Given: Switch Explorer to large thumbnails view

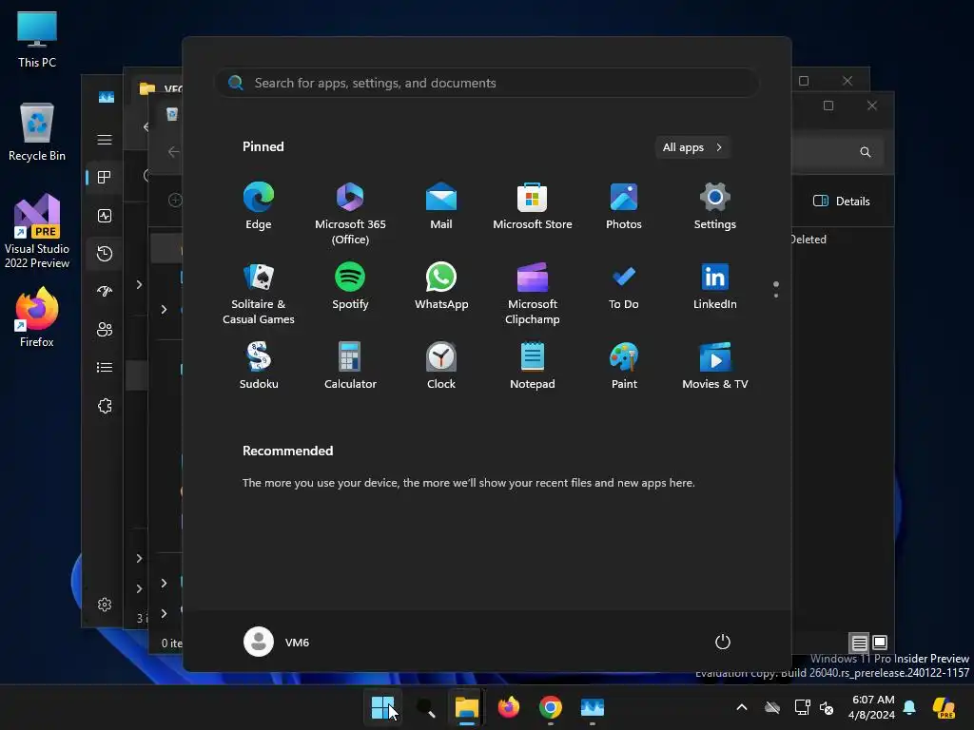Looking at the screenshot, I should [x=880, y=643].
